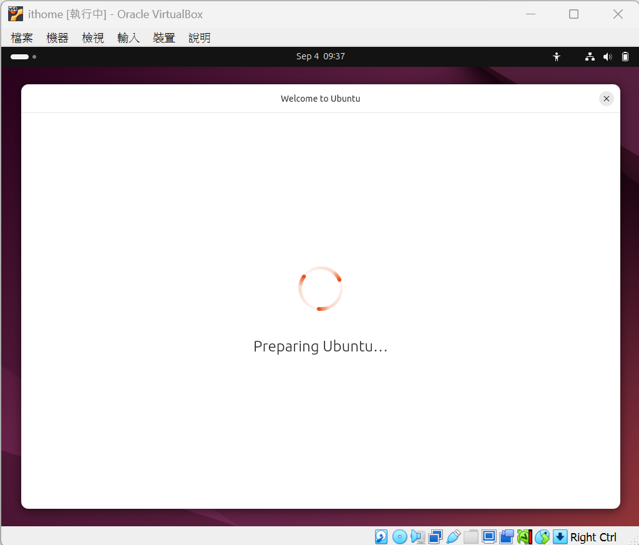
Task: Close the VirtualBox window
Action: [618, 14]
